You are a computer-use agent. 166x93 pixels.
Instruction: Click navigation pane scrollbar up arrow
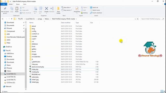click(26, 22)
